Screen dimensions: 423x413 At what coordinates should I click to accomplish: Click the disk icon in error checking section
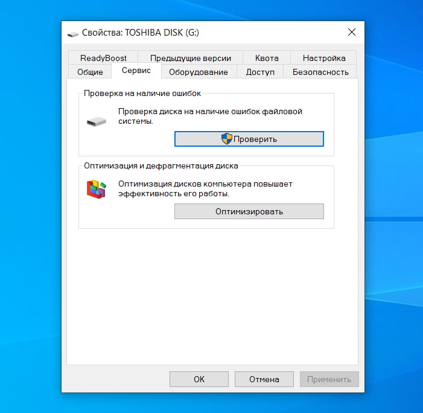pos(97,121)
